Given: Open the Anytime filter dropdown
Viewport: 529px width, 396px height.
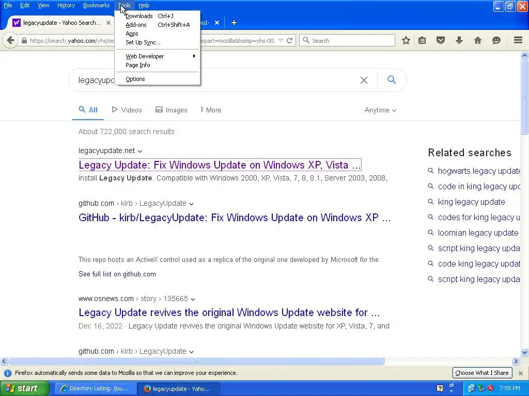Looking at the screenshot, I should click(380, 110).
